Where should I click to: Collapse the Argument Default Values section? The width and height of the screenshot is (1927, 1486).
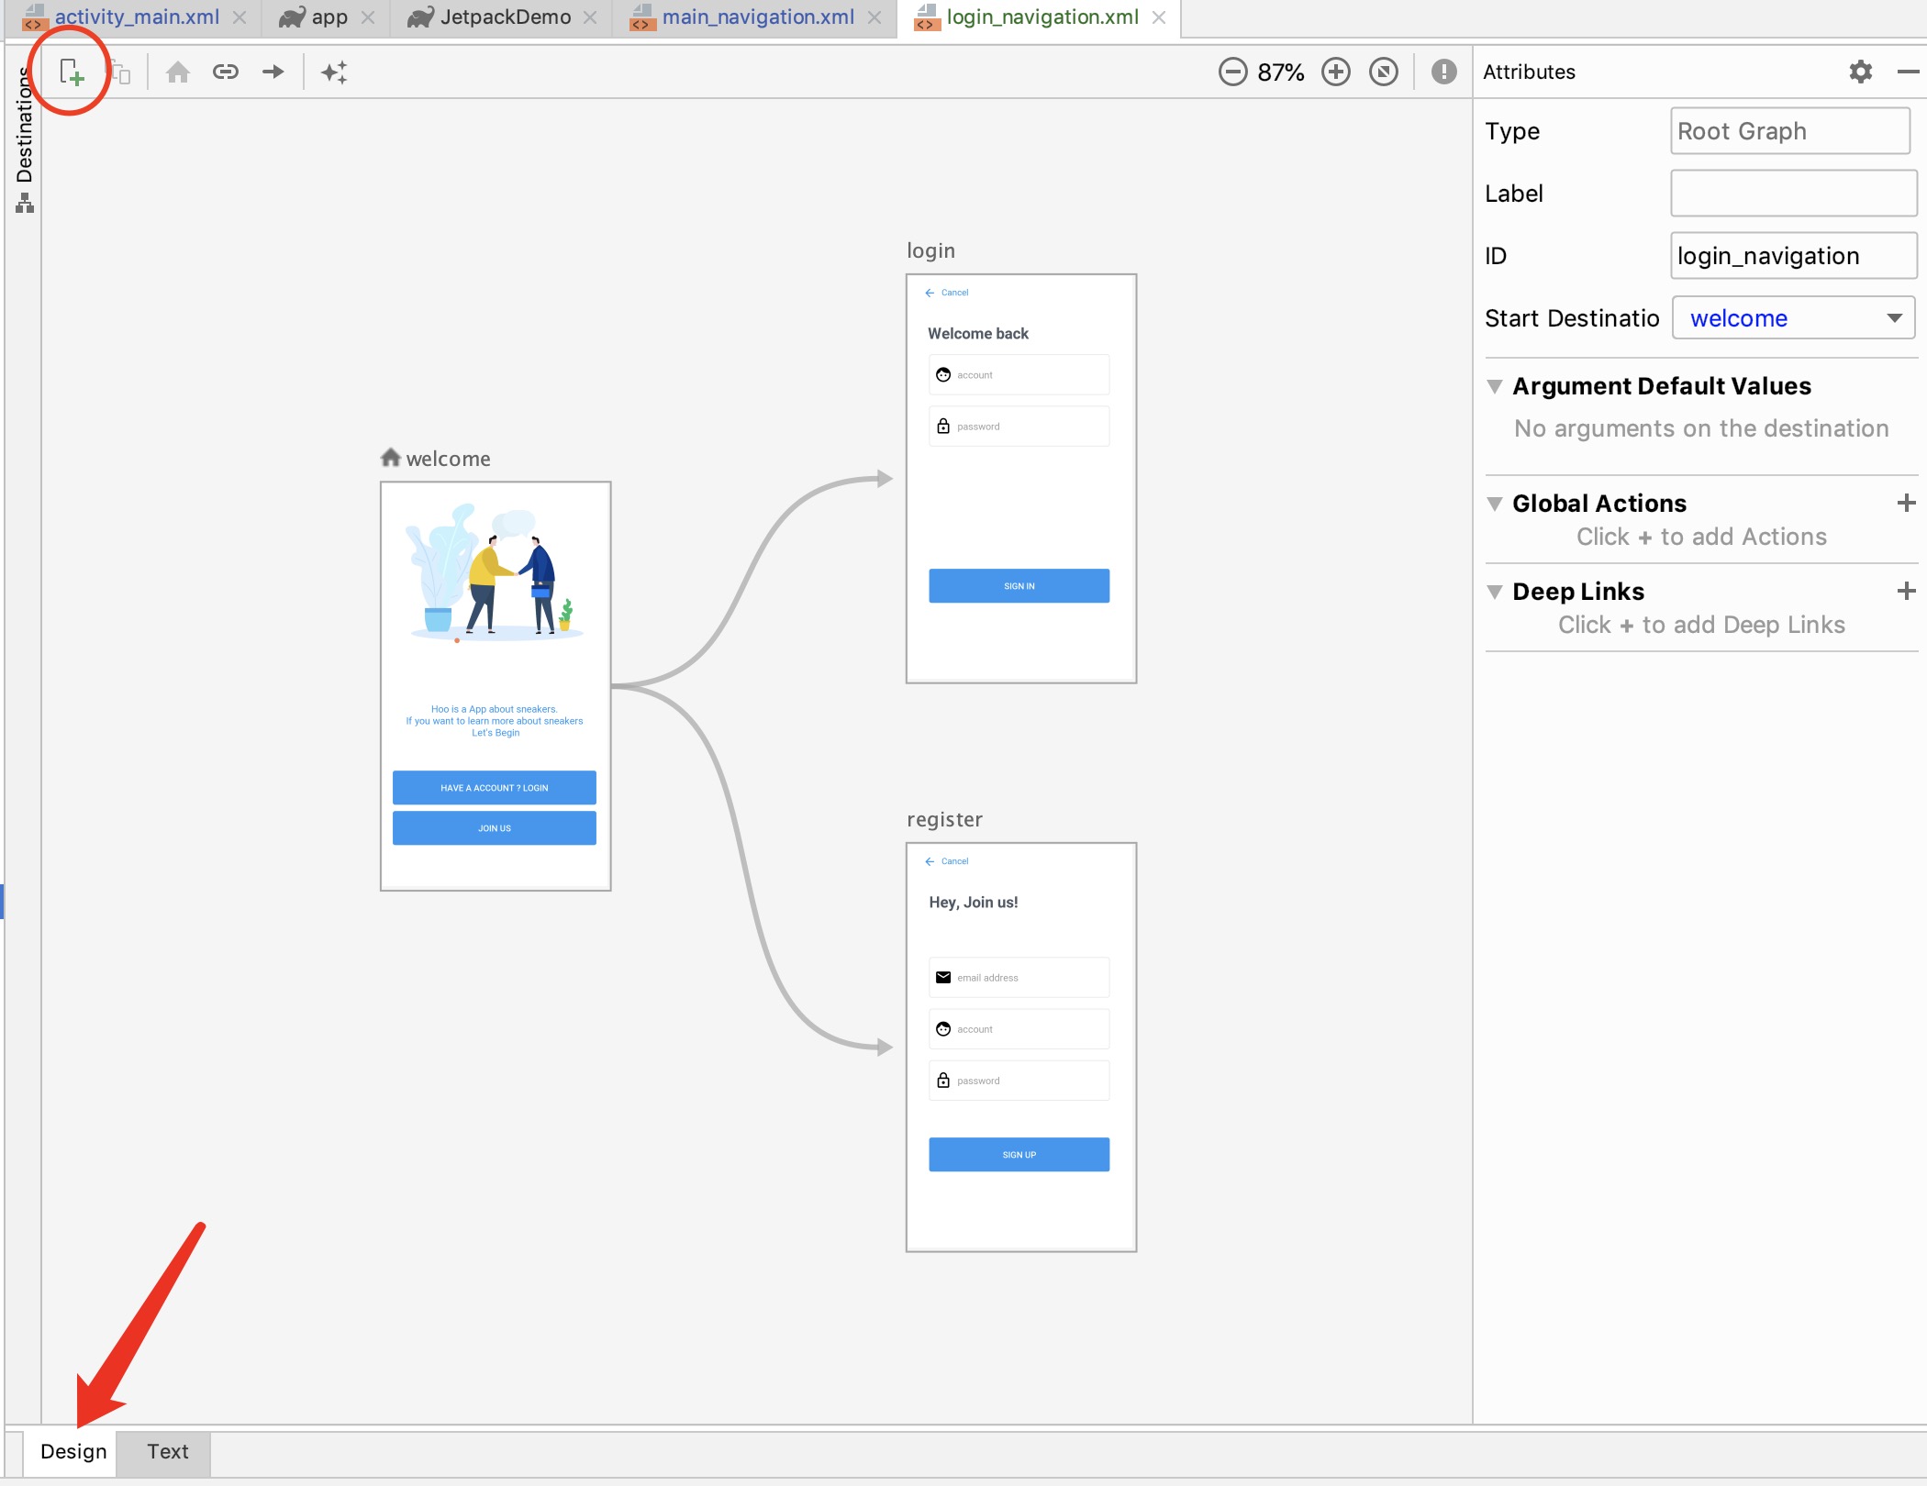[1495, 386]
